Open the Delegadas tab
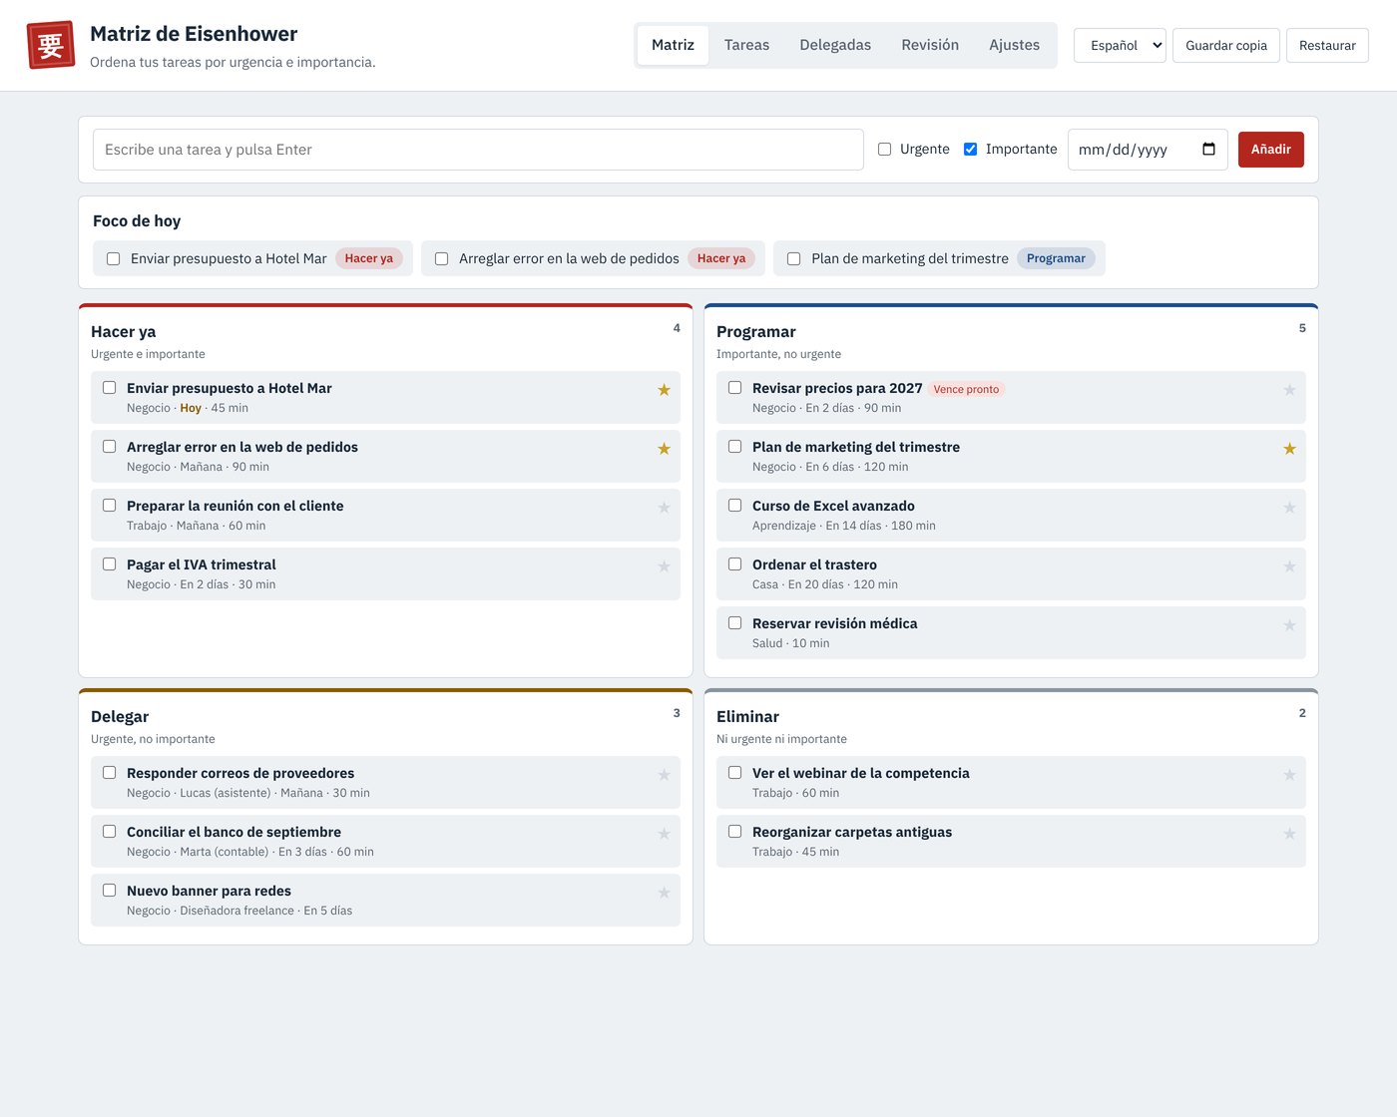Screen dimensions: 1397x1117 [835, 45]
